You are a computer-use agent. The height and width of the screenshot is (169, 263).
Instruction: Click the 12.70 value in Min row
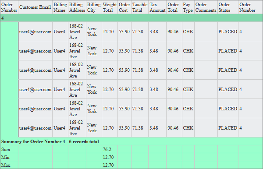[x=108, y=157]
